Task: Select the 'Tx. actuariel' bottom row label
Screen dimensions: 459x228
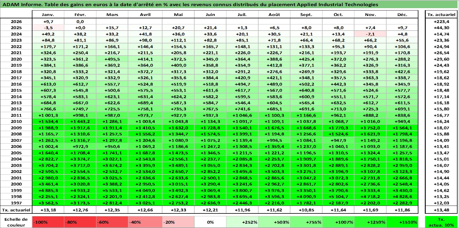Action: [16, 210]
